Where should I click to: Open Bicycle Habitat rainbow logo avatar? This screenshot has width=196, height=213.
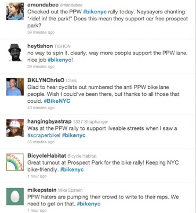[x=15, y=162]
